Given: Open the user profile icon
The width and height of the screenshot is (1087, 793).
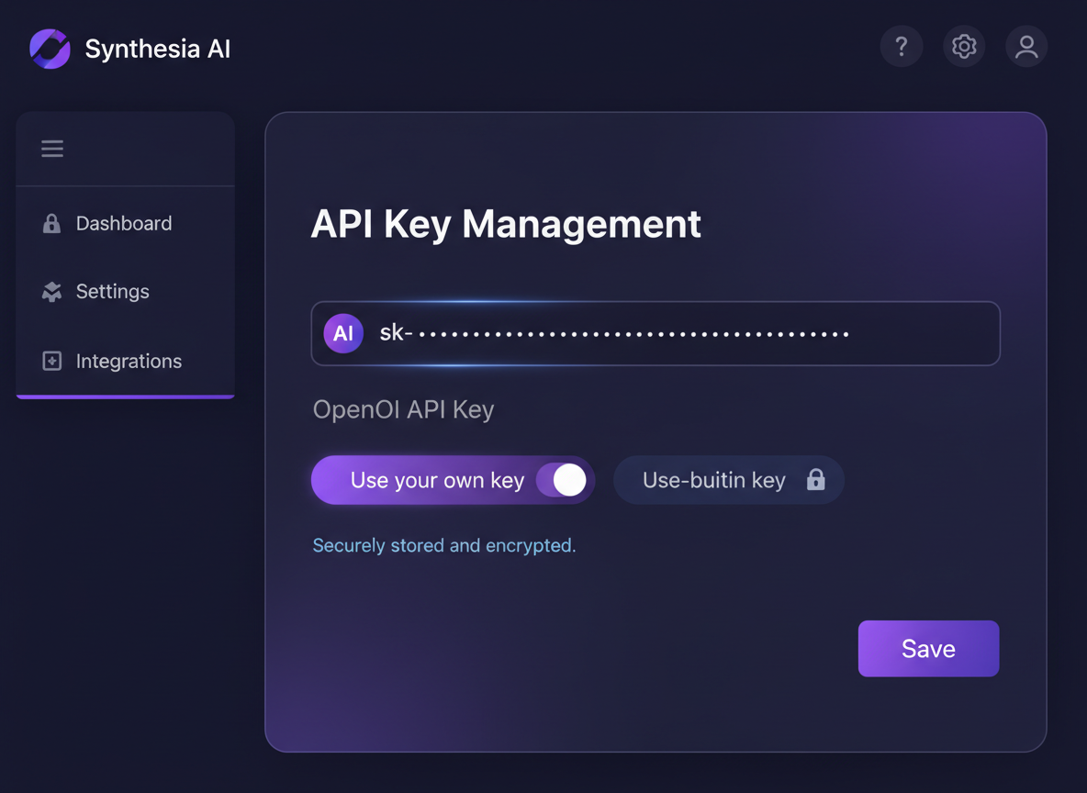Looking at the screenshot, I should 1026,47.
